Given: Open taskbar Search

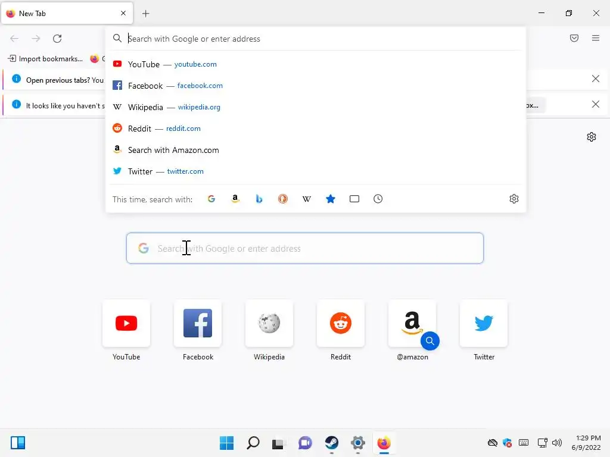Looking at the screenshot, I should [253, 443].
